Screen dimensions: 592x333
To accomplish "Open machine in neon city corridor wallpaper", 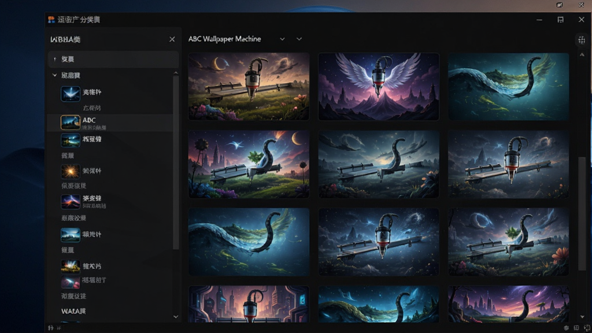I will [249, 304].
